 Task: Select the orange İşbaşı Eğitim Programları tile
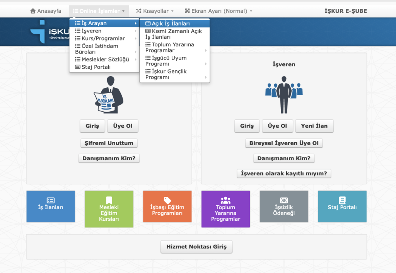tap(167, 209)
